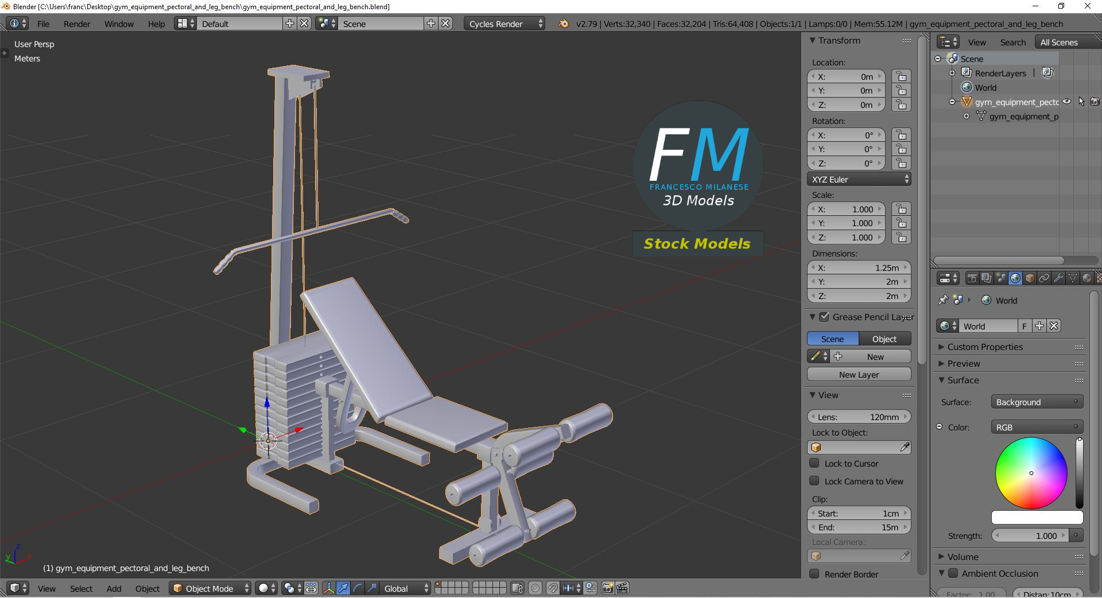The height and width of the screenshot is (598, 1102).
Task: Open the Modifiers properties tab (wrench icon)
Action: coord(1058,278)
